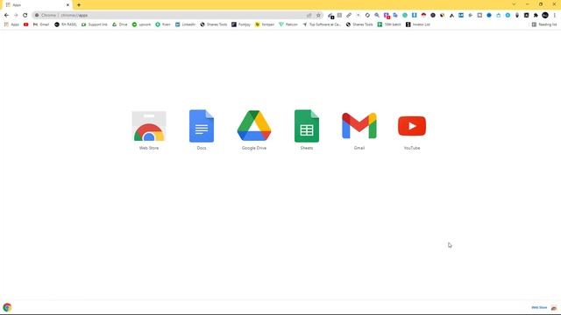The width and height of the screenshot is (561, 315).
Task: Open the fontpair bookmark
Action: tap(265, 24)
